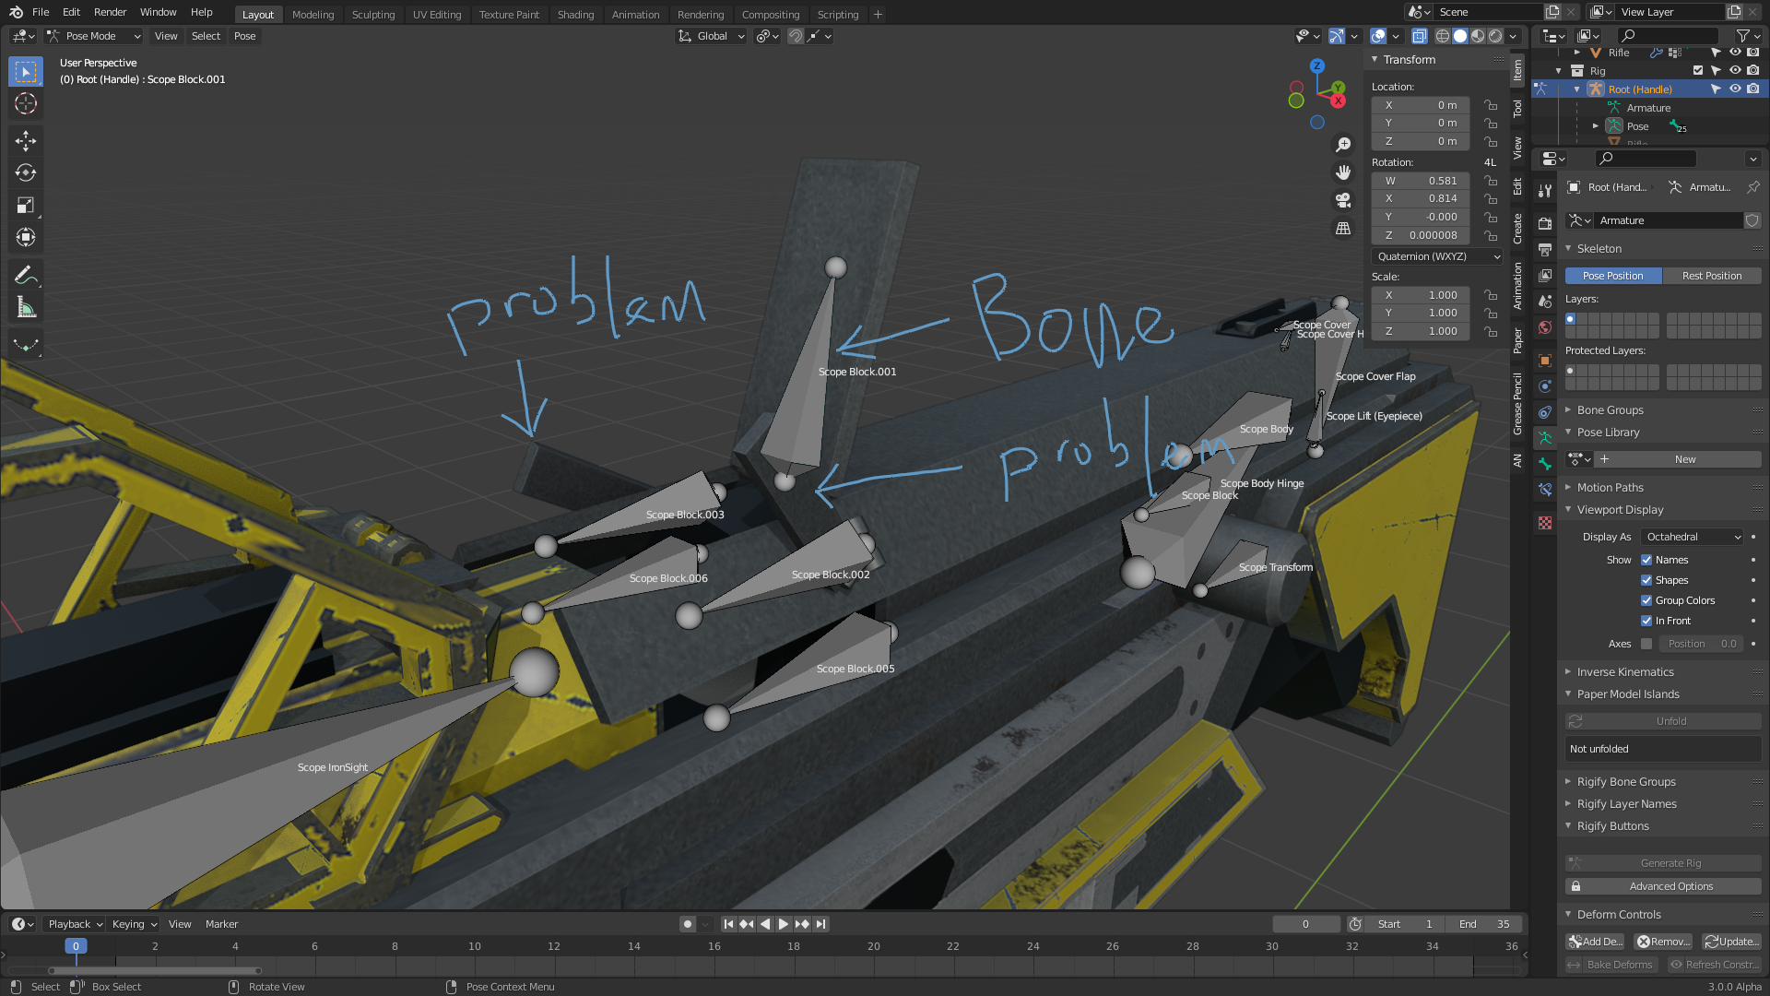Activate the Move tool
This screenshot has width=1770, height=996.
coord(26,140)
